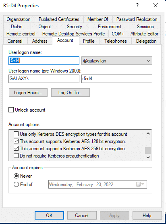Select the End of expiration radio button

[16, 184]
